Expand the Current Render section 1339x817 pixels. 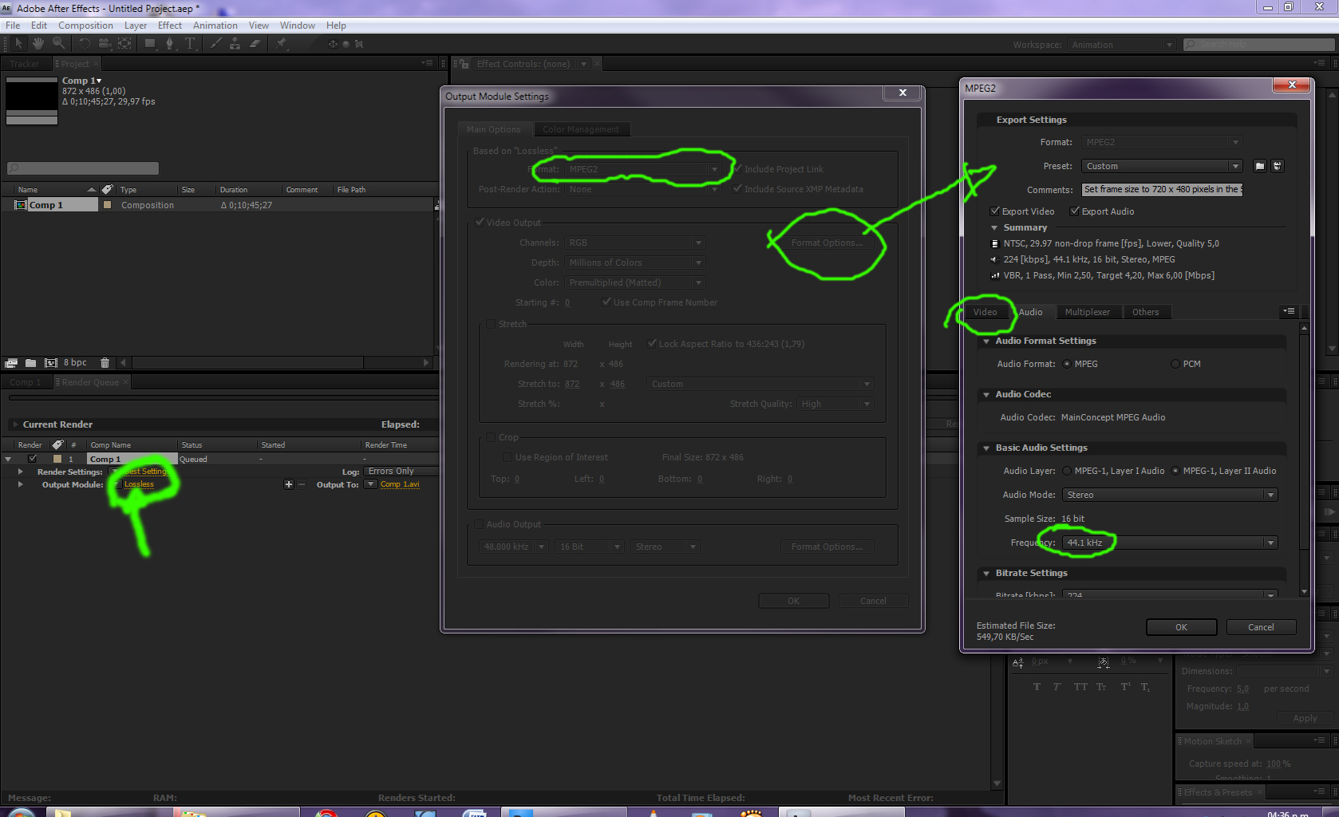pyautogui.click(x=14, y=424)
